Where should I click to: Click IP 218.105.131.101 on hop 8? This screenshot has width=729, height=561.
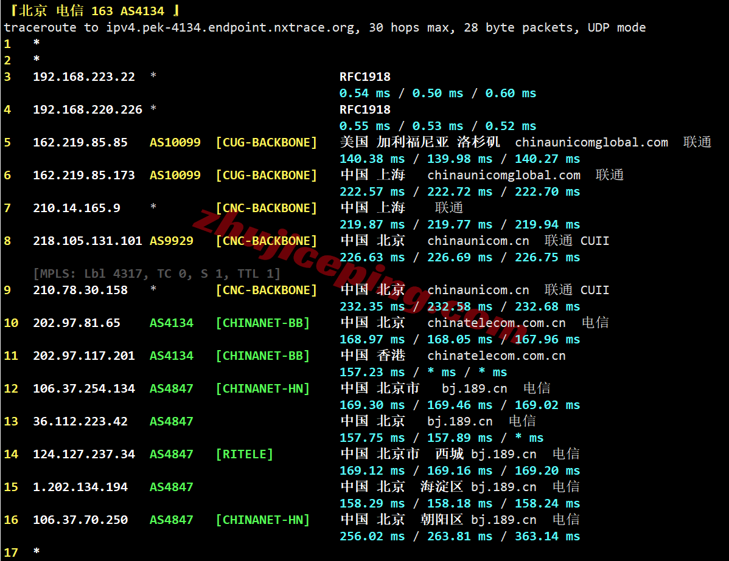pyautogui.click(x=88, y=241)
